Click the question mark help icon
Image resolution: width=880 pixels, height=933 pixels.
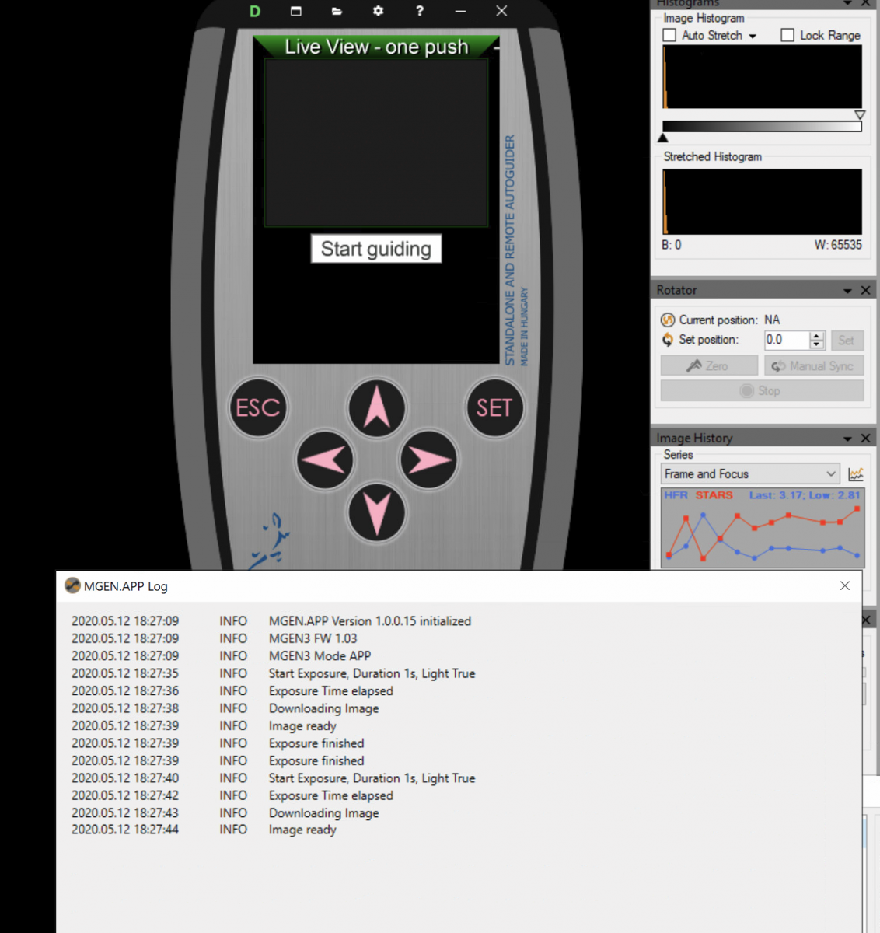pos(420,11)
